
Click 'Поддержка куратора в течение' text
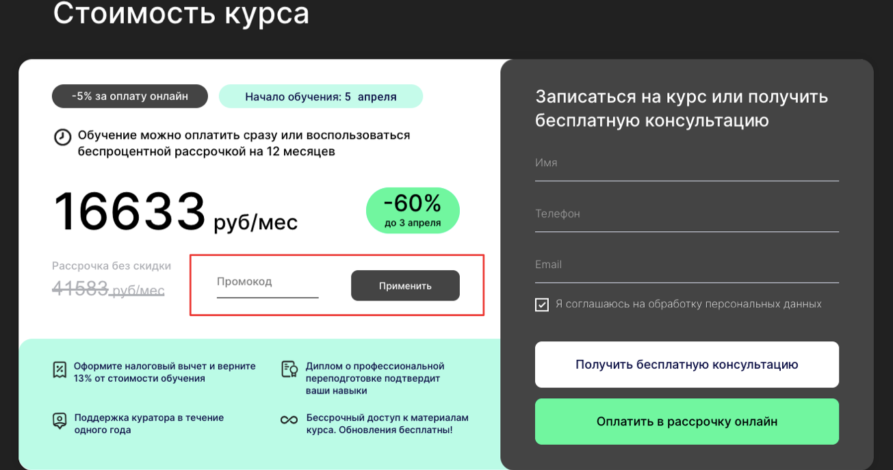pos(149,423)
